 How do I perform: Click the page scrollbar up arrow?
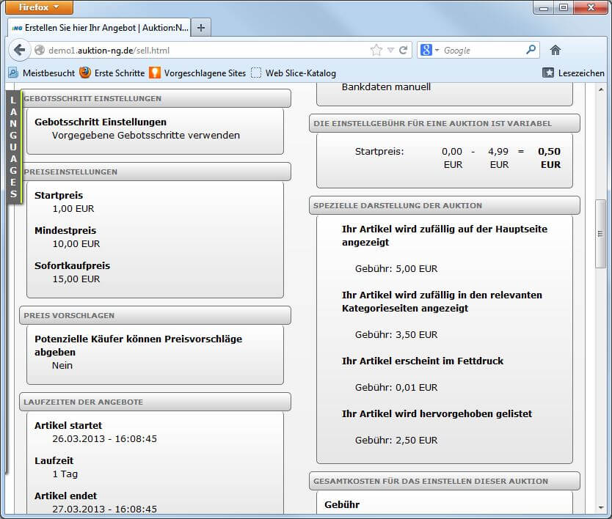(601, 89)
